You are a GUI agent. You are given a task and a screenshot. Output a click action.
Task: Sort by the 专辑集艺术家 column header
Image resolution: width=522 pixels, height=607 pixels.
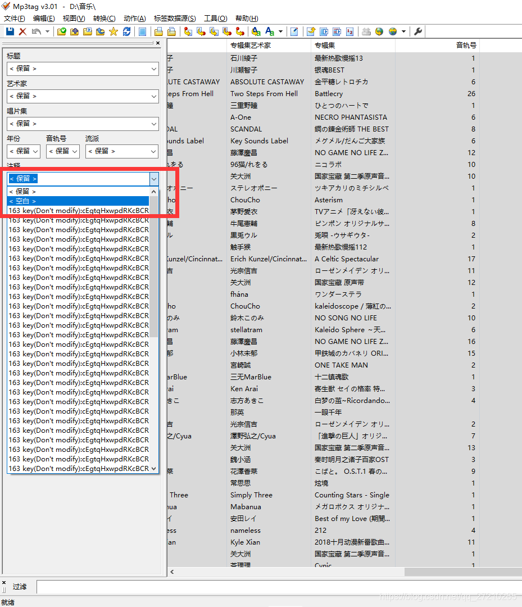pos(251,46)
